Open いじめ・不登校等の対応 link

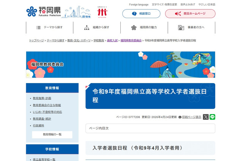[x=47, y=112]
